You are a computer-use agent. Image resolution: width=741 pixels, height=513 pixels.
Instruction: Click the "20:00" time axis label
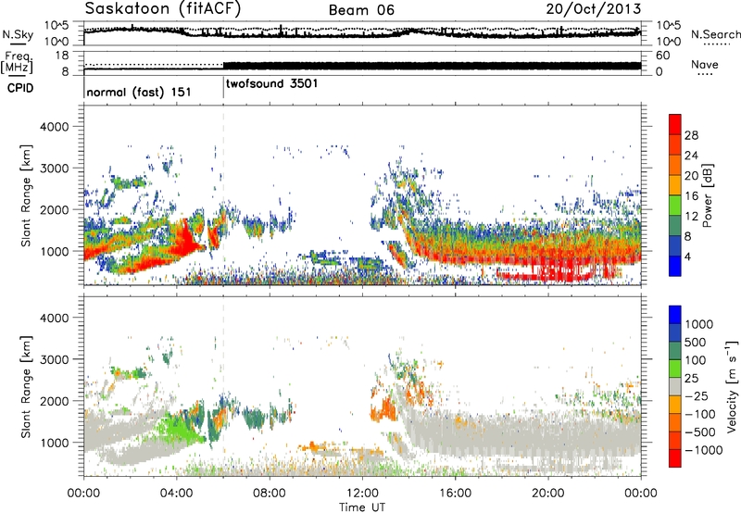(547, 494)
